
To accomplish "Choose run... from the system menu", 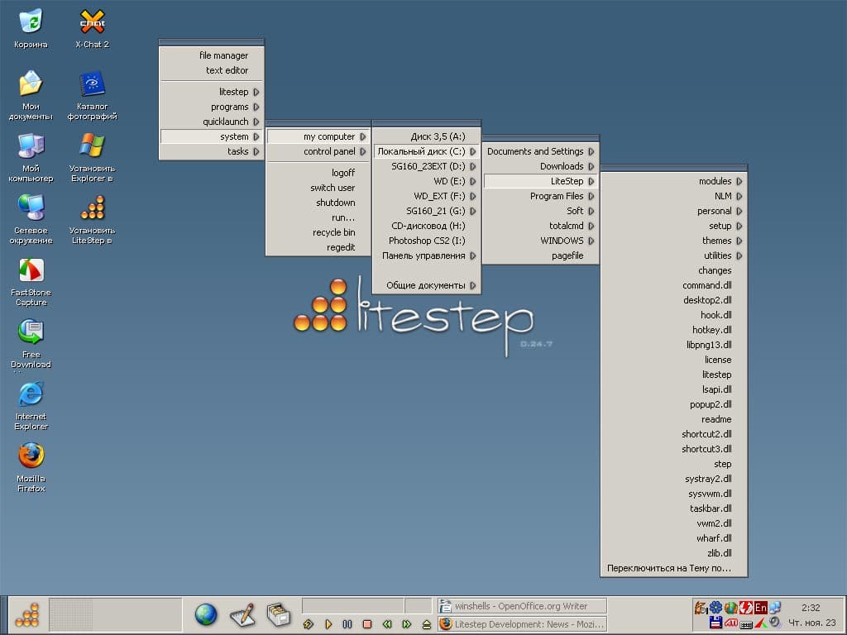I will point(318,217).
